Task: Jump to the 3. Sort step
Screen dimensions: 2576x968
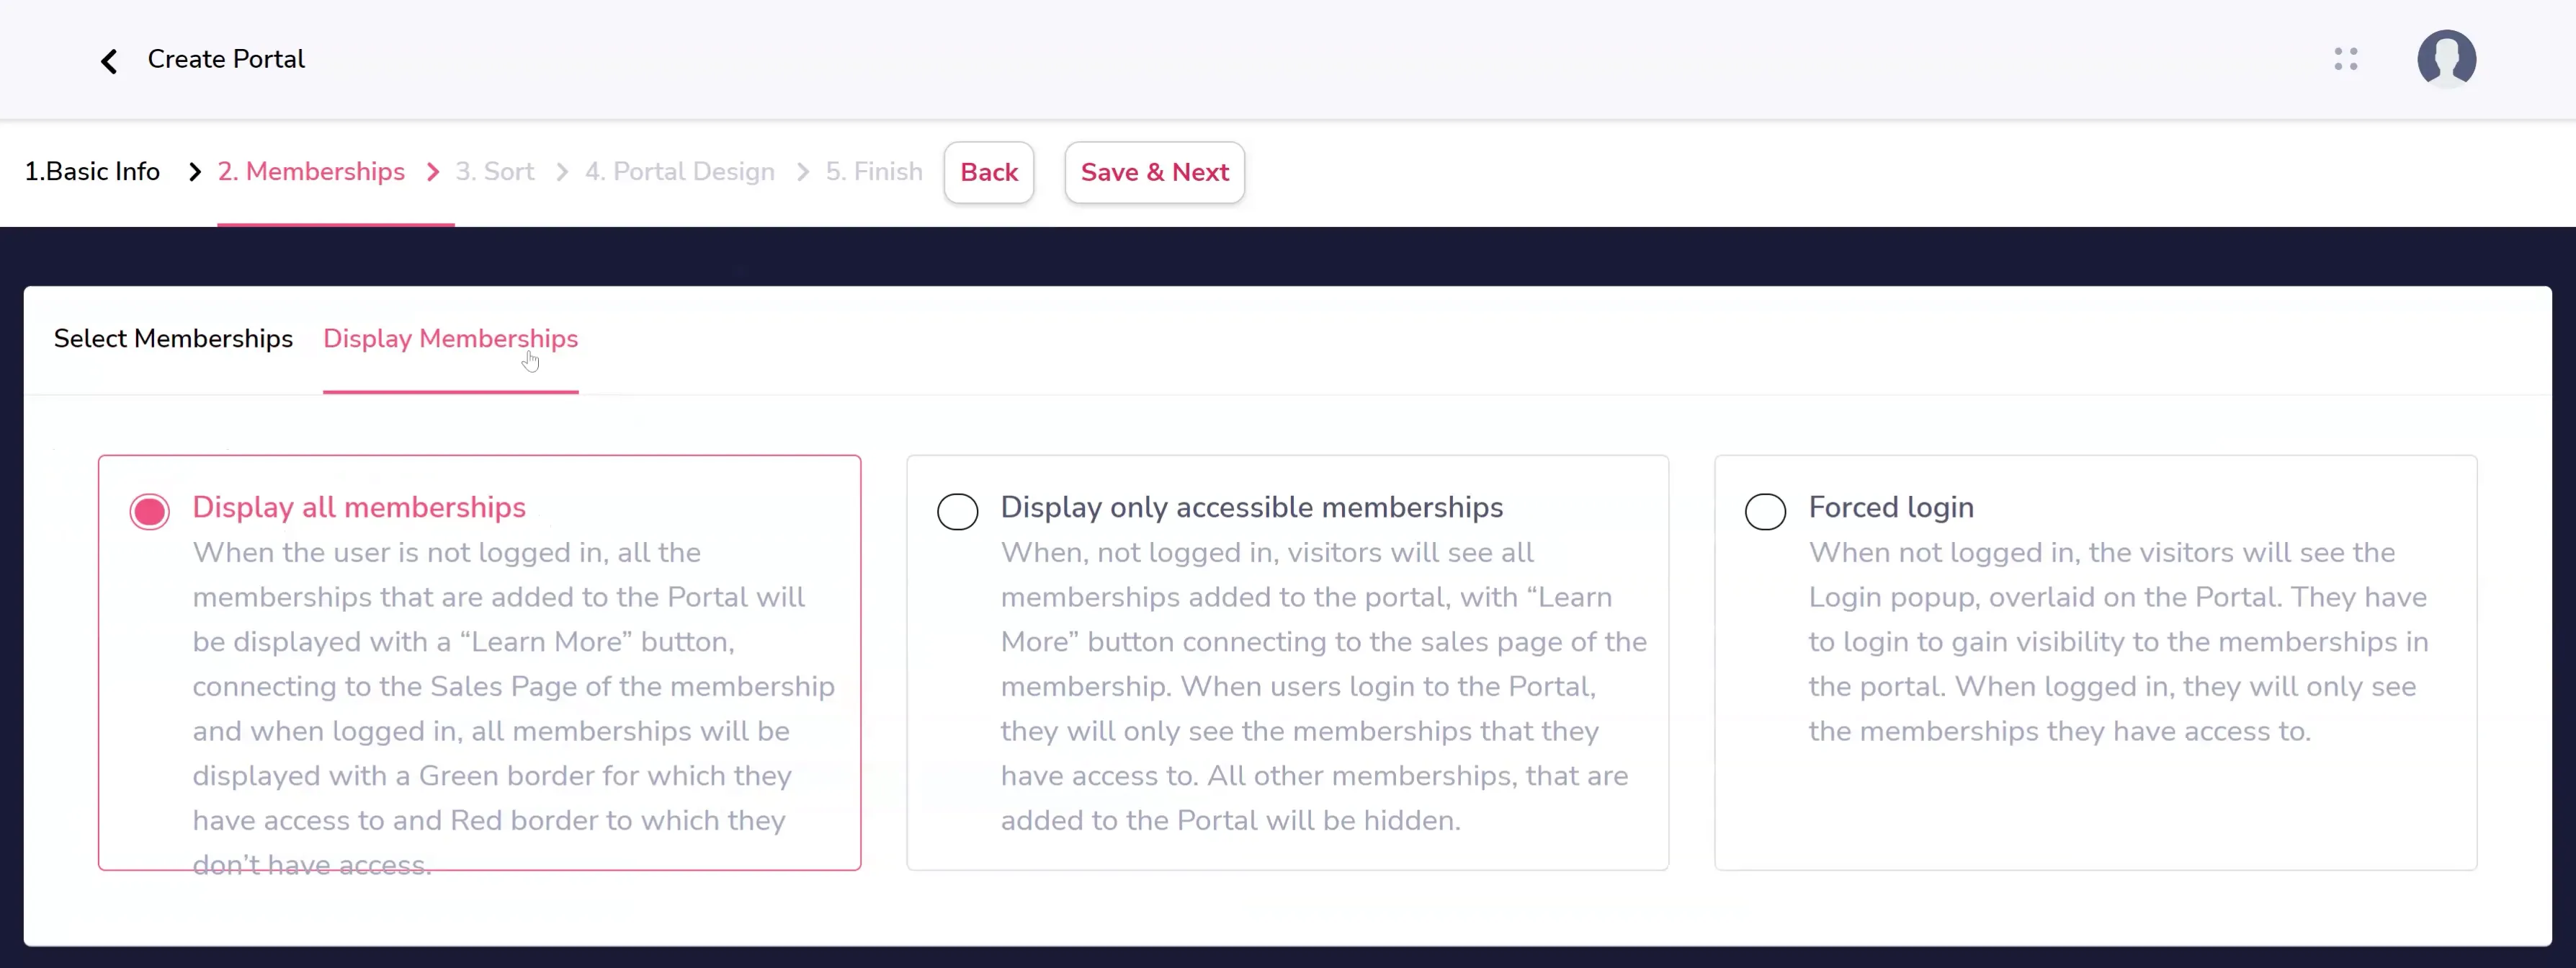Action: click(495, 172)
